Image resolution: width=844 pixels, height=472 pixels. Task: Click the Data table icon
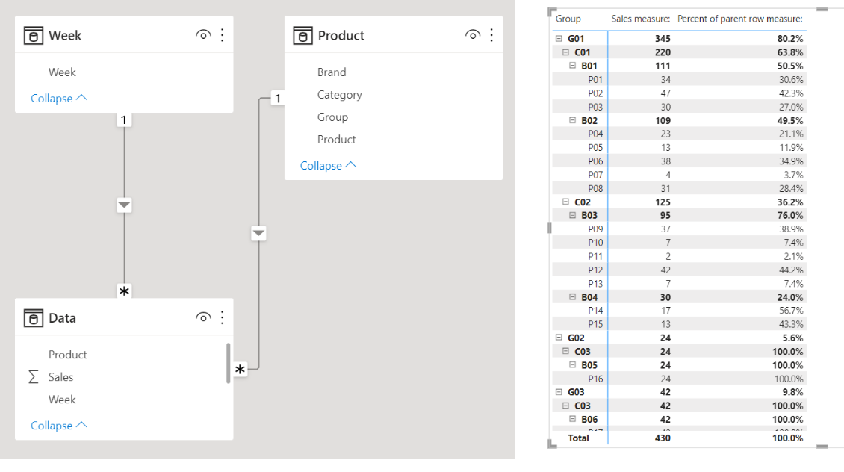pos(34,318)
